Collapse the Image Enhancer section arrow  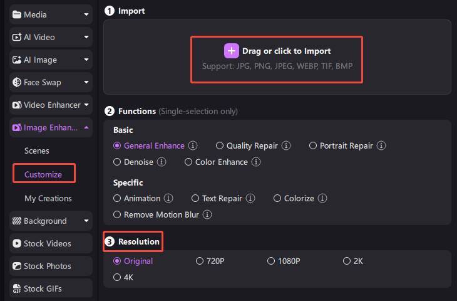tap(86, 127)
